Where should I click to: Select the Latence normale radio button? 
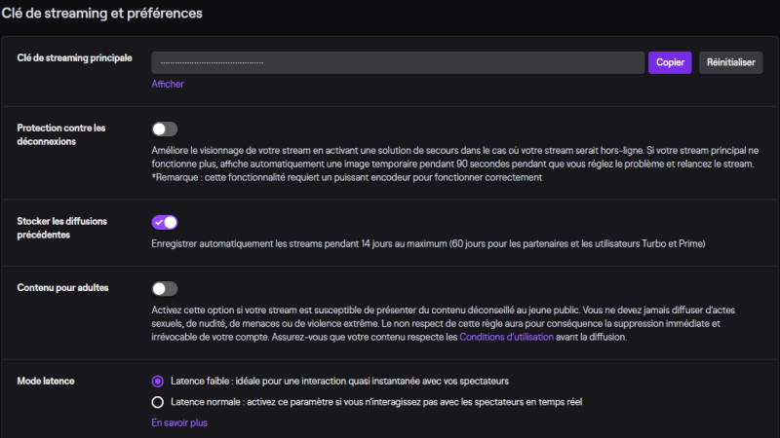(x=158, y=402)
